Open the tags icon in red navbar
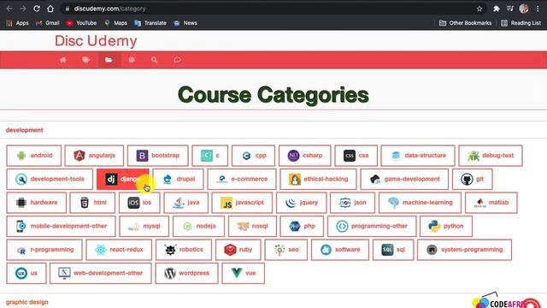Image resolution: width=547 pixels, height=308 pixels. (85, 60)
